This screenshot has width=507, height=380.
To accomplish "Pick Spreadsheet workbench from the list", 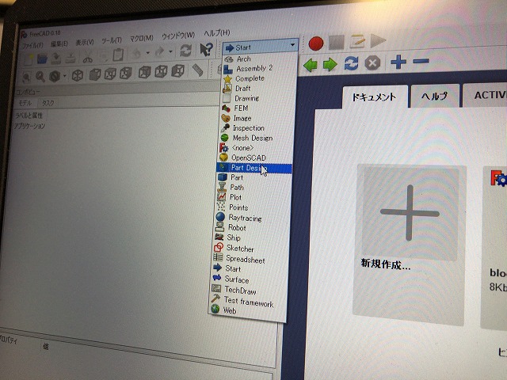I will 245,259.
